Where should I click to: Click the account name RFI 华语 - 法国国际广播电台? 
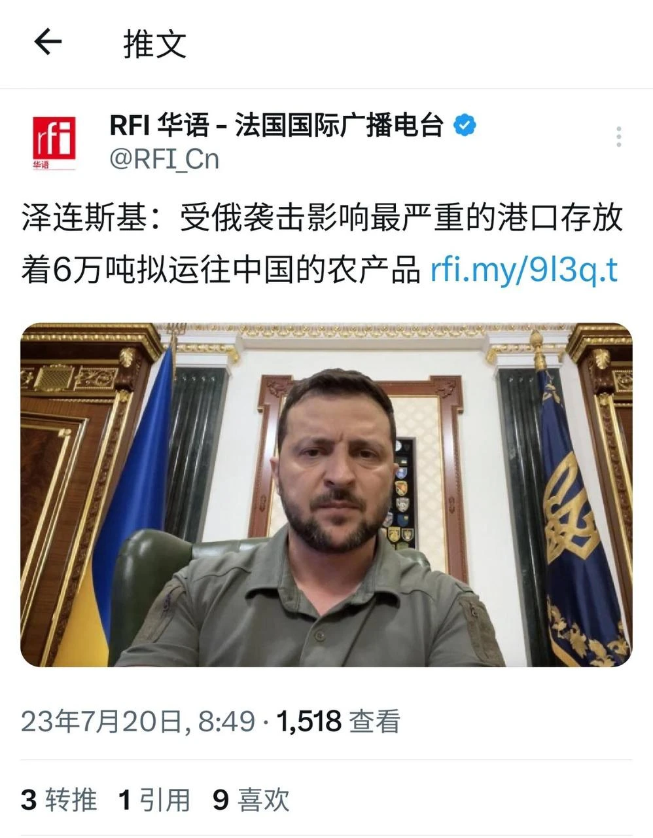click(277, 124)
